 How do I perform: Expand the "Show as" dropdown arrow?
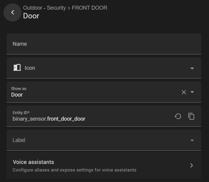[192, 92]
